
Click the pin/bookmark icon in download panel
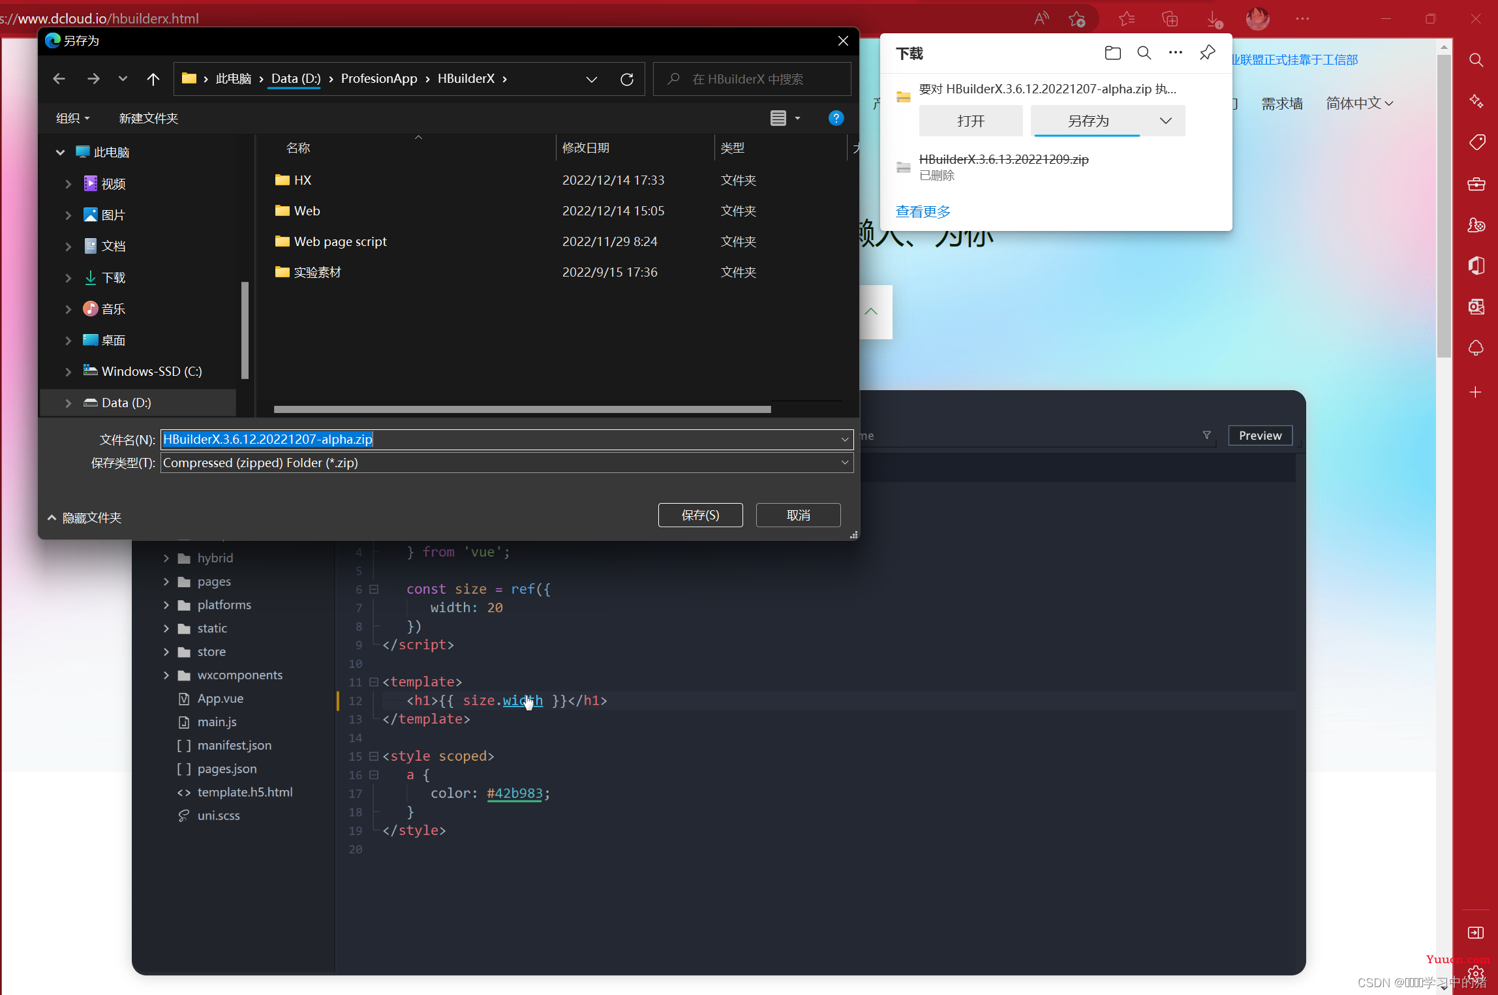pyautogui.click(x=1208, y=54)
